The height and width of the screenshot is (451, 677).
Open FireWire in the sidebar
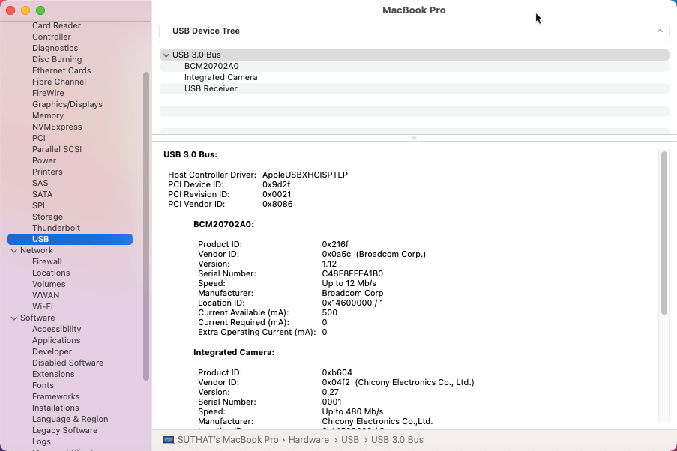click(48, 93)
